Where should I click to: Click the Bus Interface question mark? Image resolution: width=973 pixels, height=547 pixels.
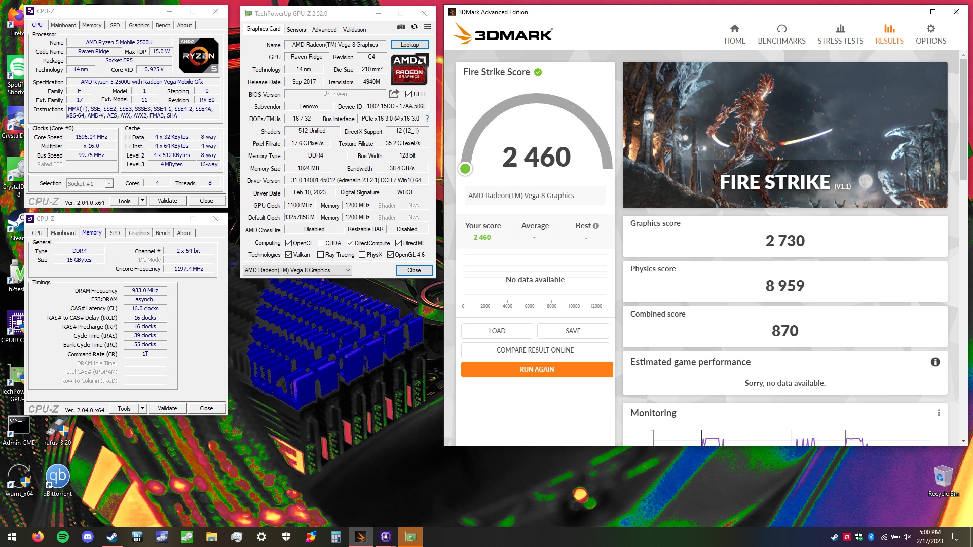pos(427,119)
